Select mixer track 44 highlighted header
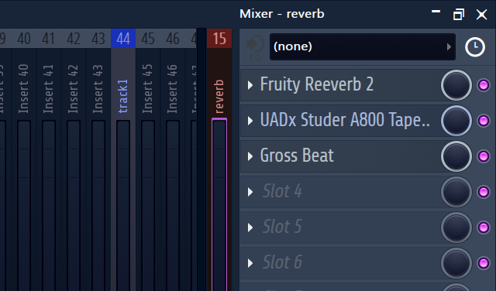The image size is (496, 291). click(123, 39)
